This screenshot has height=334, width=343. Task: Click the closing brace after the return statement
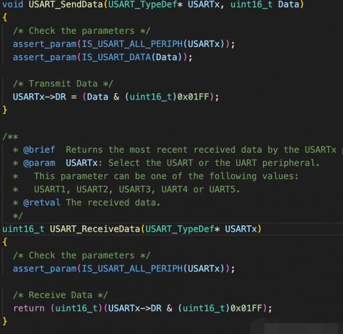coord(5,321)
